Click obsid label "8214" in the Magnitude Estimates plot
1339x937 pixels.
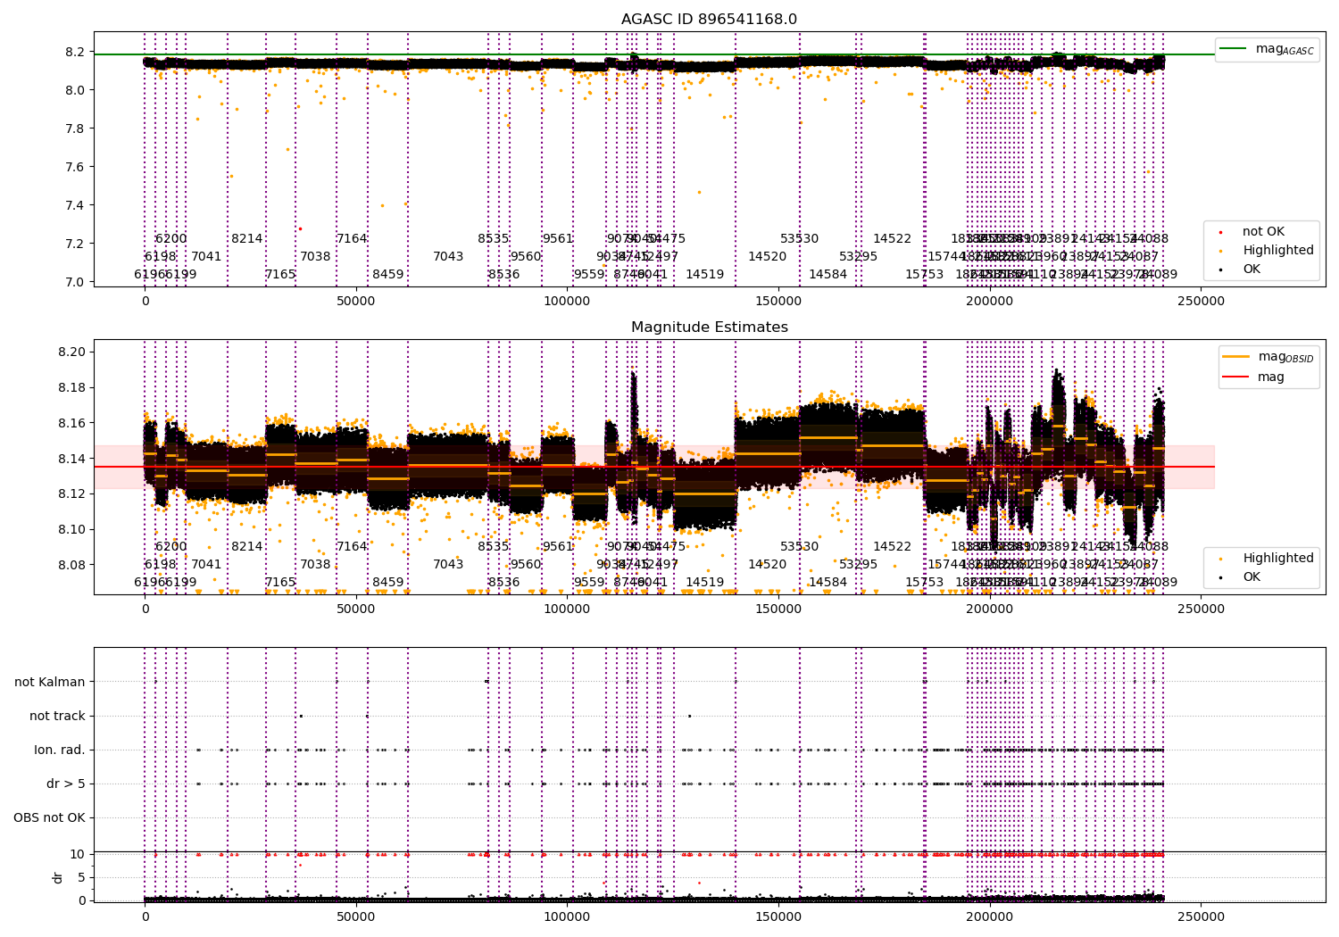coord(247,547)
